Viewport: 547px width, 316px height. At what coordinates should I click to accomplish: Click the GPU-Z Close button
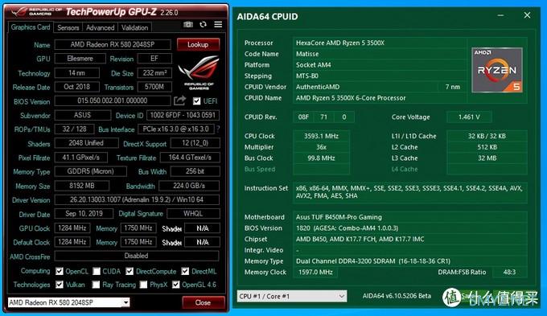[x=204, y=302]
